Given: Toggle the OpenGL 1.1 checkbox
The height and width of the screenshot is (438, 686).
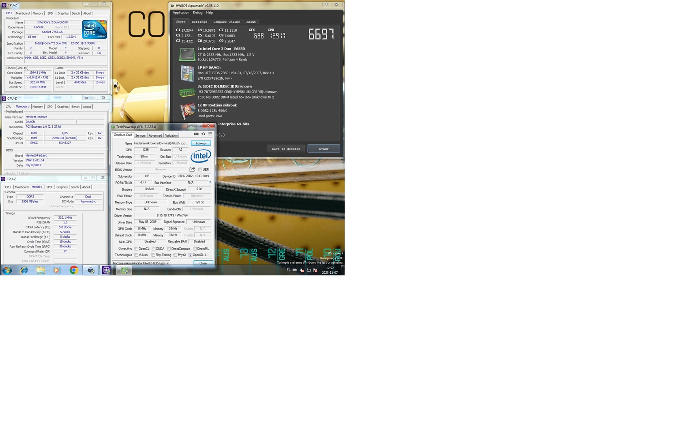Looking at the screenshot, I should (190, 255).
